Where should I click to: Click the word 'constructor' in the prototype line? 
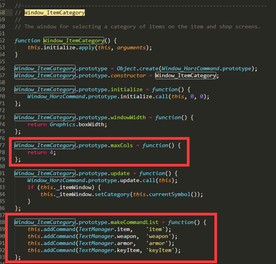[x=128, y=76]
